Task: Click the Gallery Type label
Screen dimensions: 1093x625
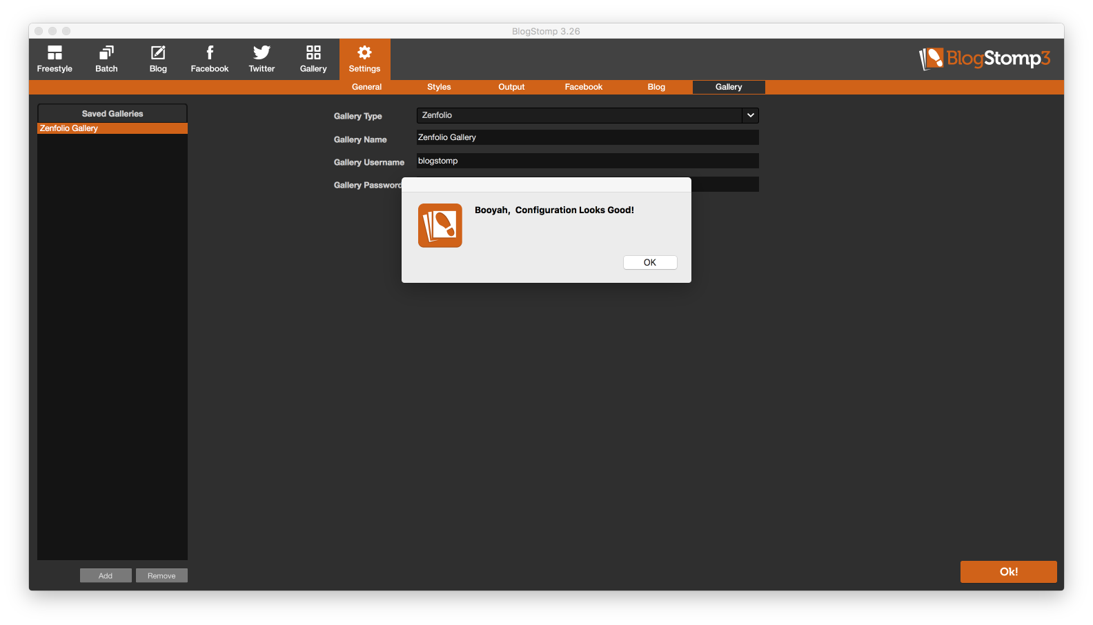Action: pos(357,116)
